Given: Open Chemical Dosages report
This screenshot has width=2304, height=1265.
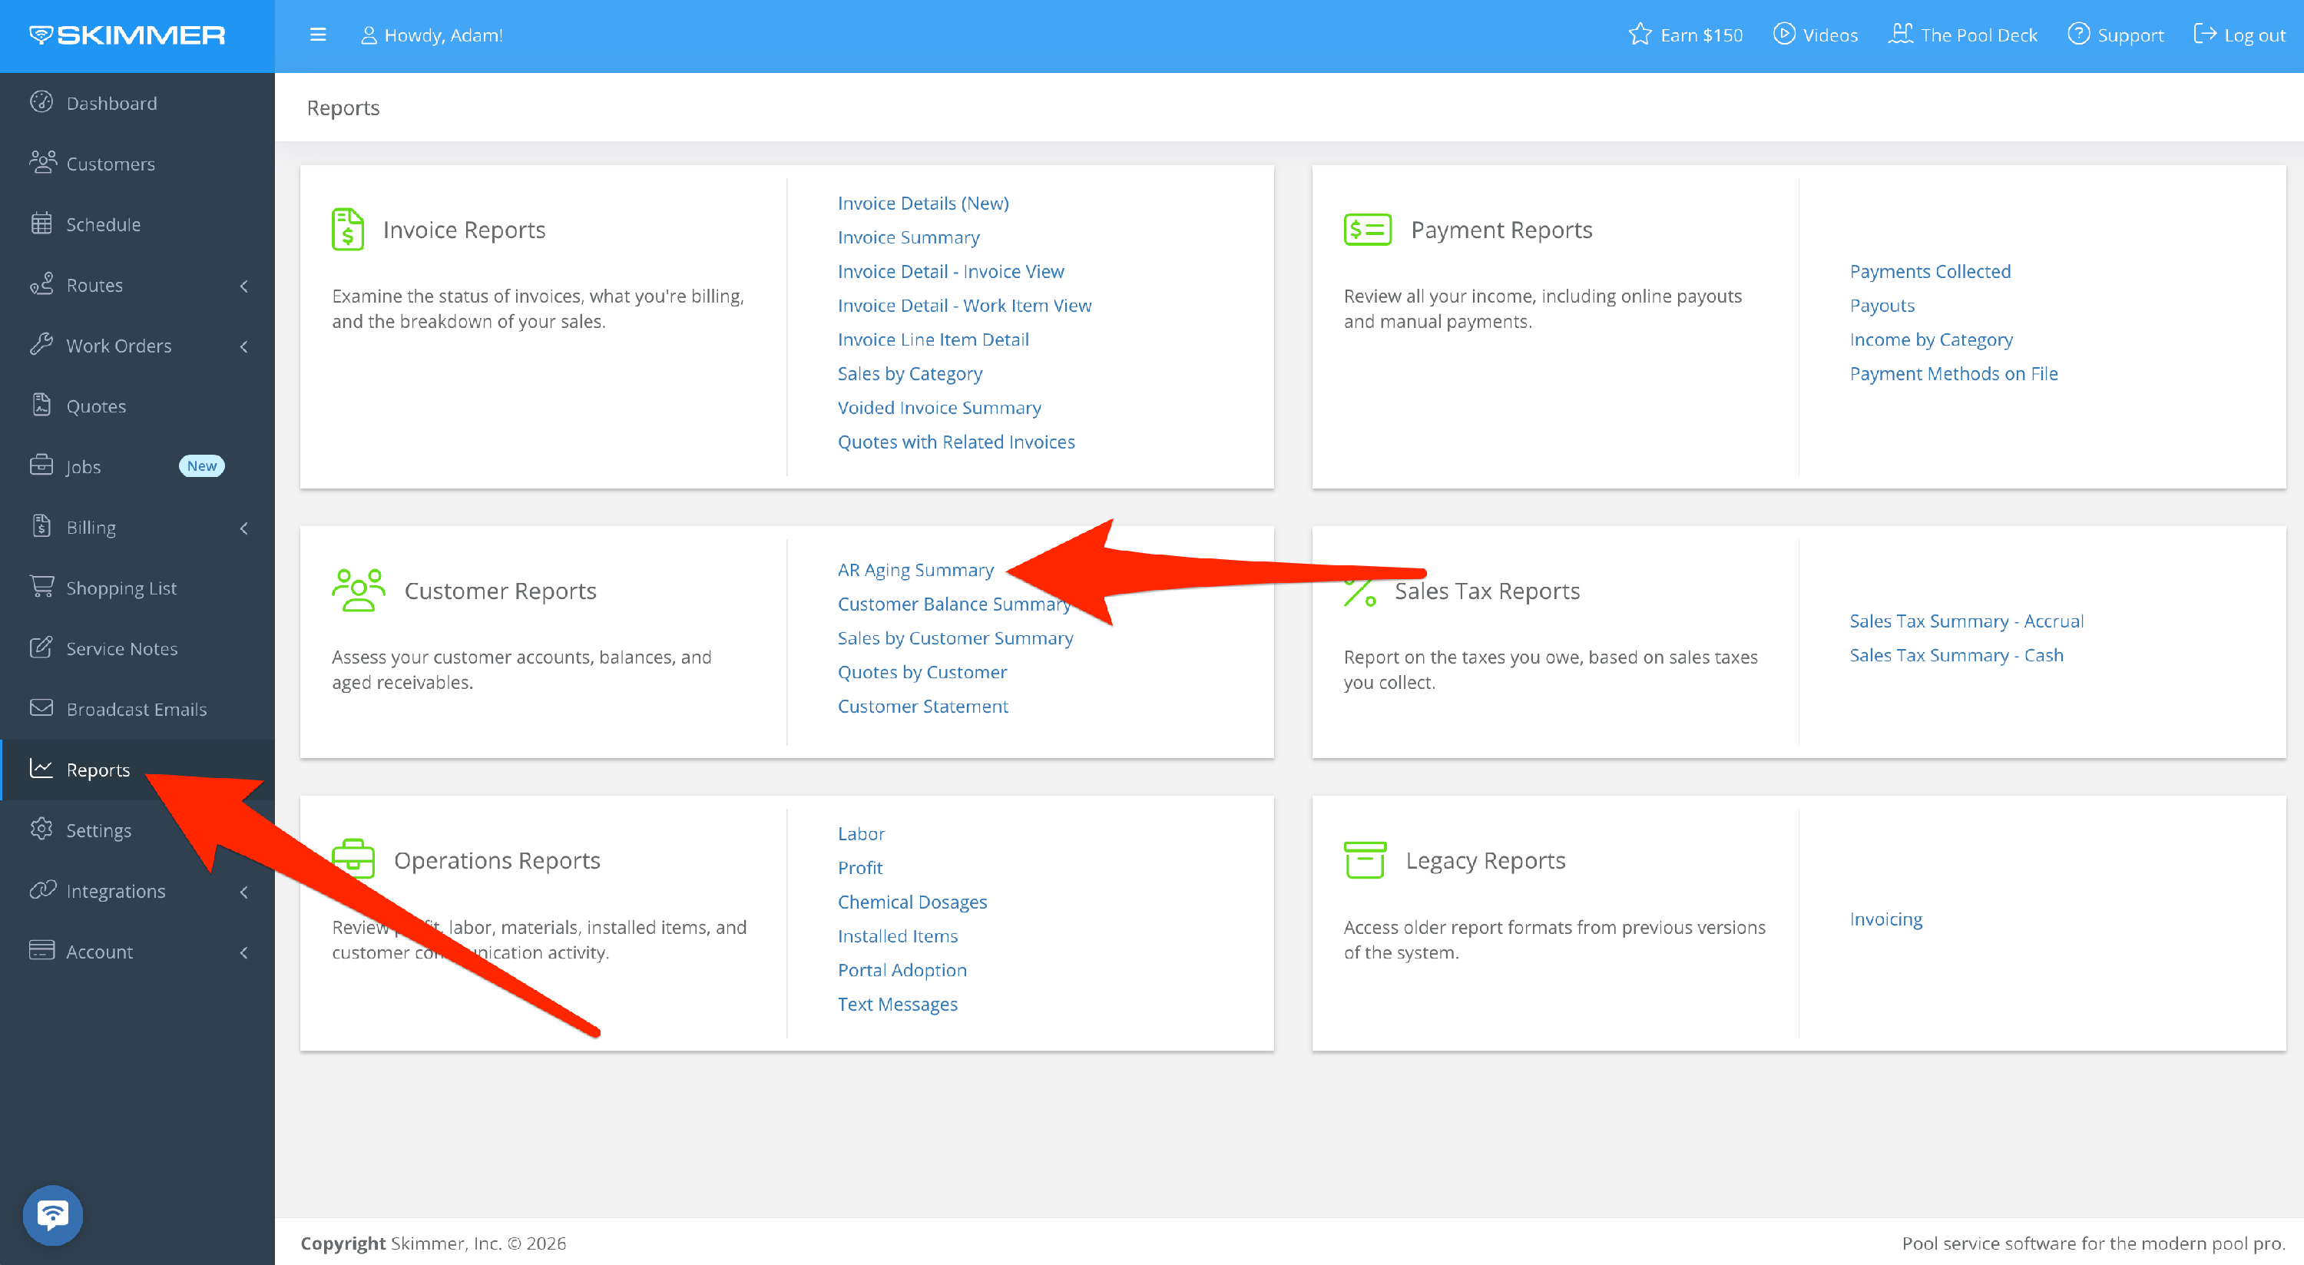Looking at the screenshot, I should point(912,902).
